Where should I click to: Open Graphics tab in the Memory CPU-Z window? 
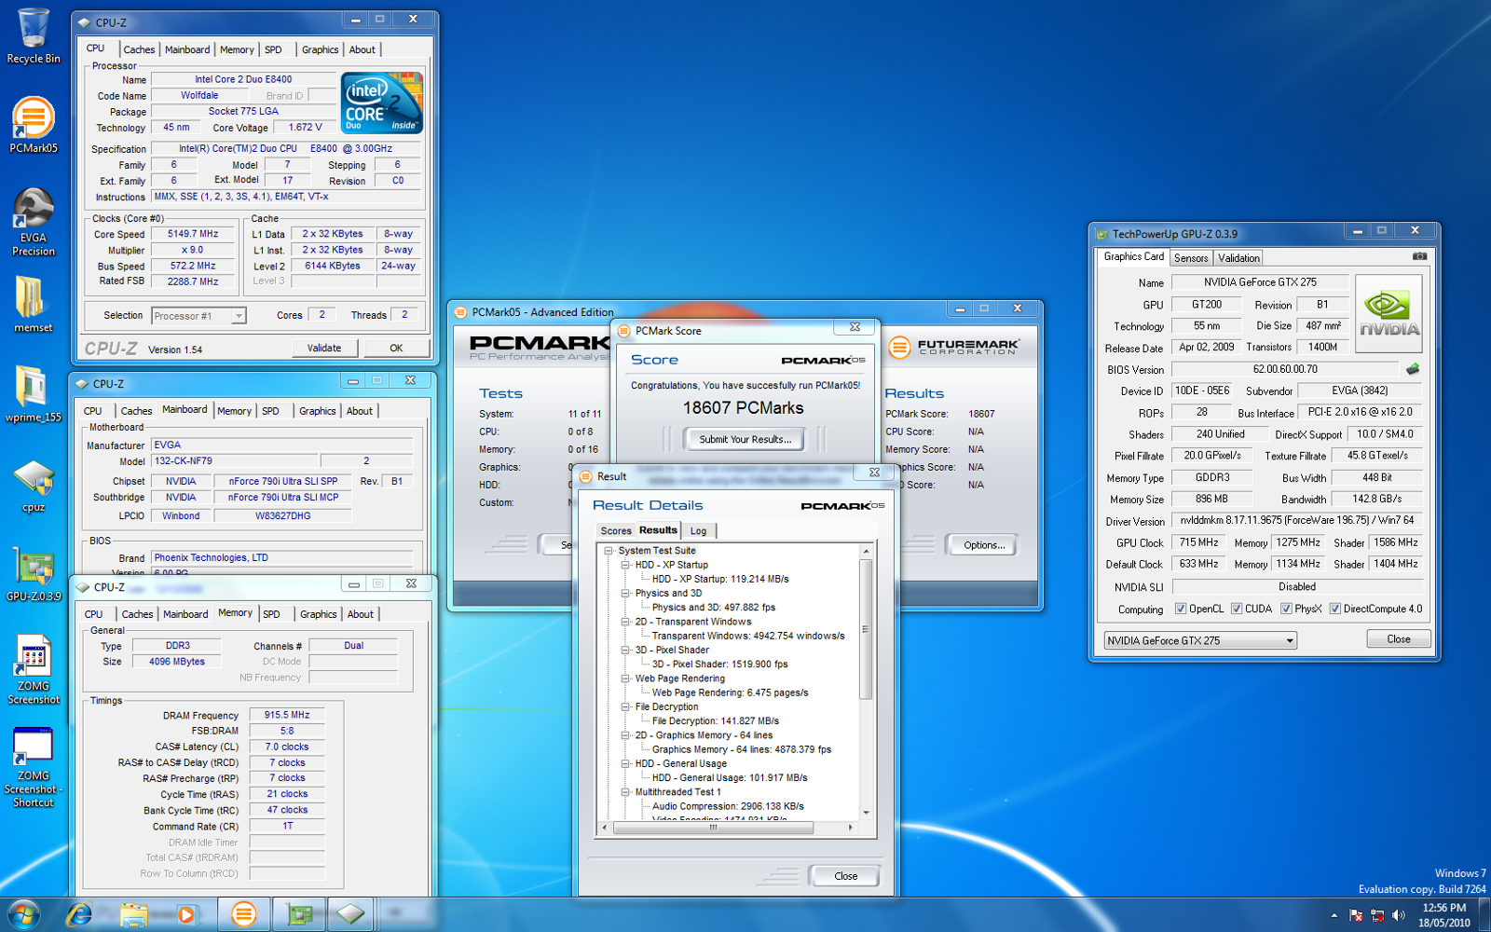(318, 614)
